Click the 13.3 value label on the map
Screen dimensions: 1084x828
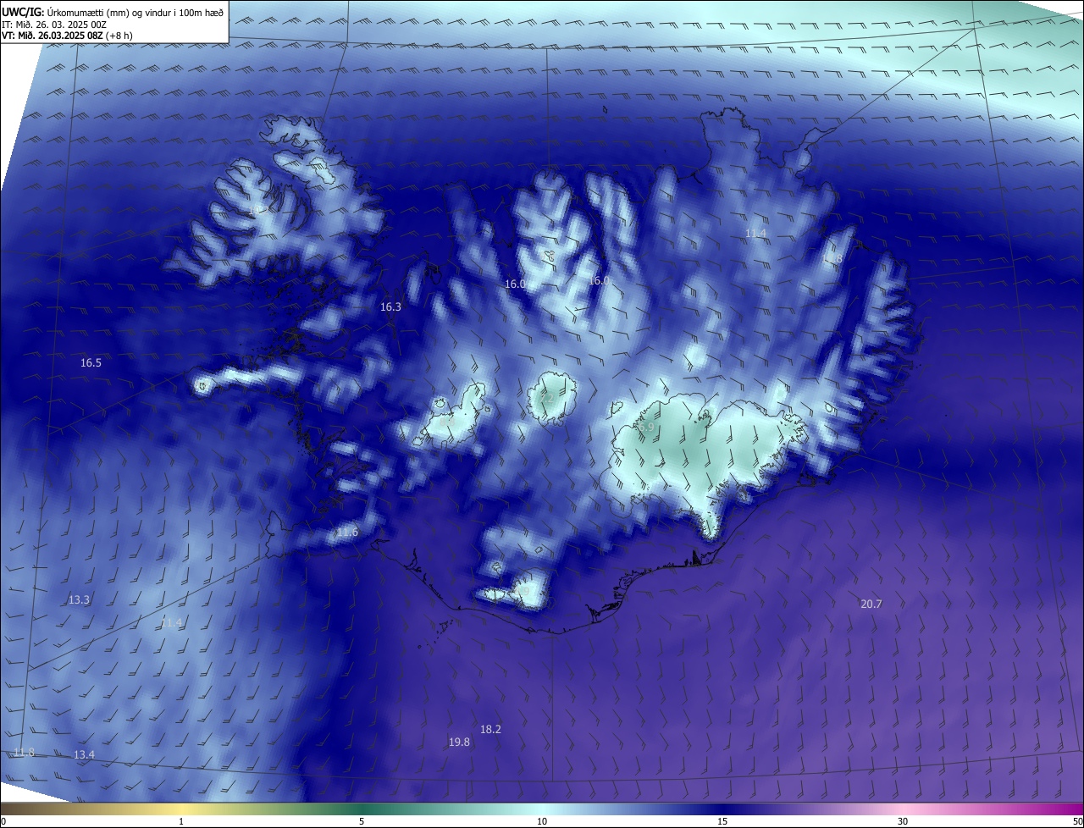point(79,600)
